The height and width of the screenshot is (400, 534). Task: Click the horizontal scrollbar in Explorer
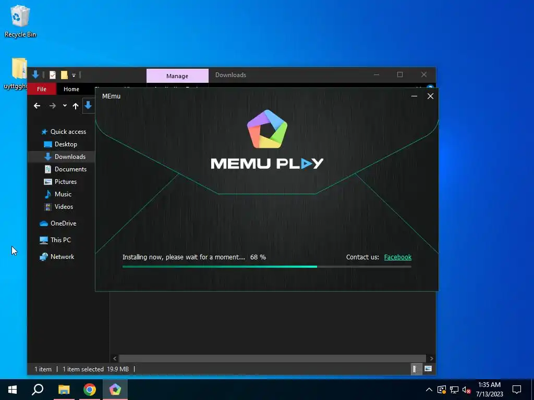272,358
